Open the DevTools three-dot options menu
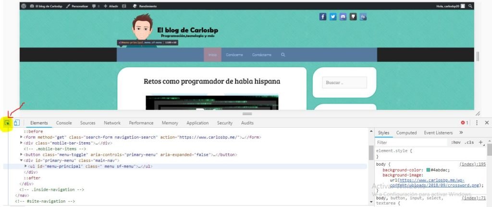The width and height of the screenshot is (492, 207). [x=477, y=123]
